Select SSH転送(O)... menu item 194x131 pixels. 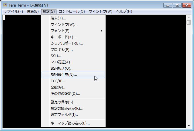[x=73, y=68]
